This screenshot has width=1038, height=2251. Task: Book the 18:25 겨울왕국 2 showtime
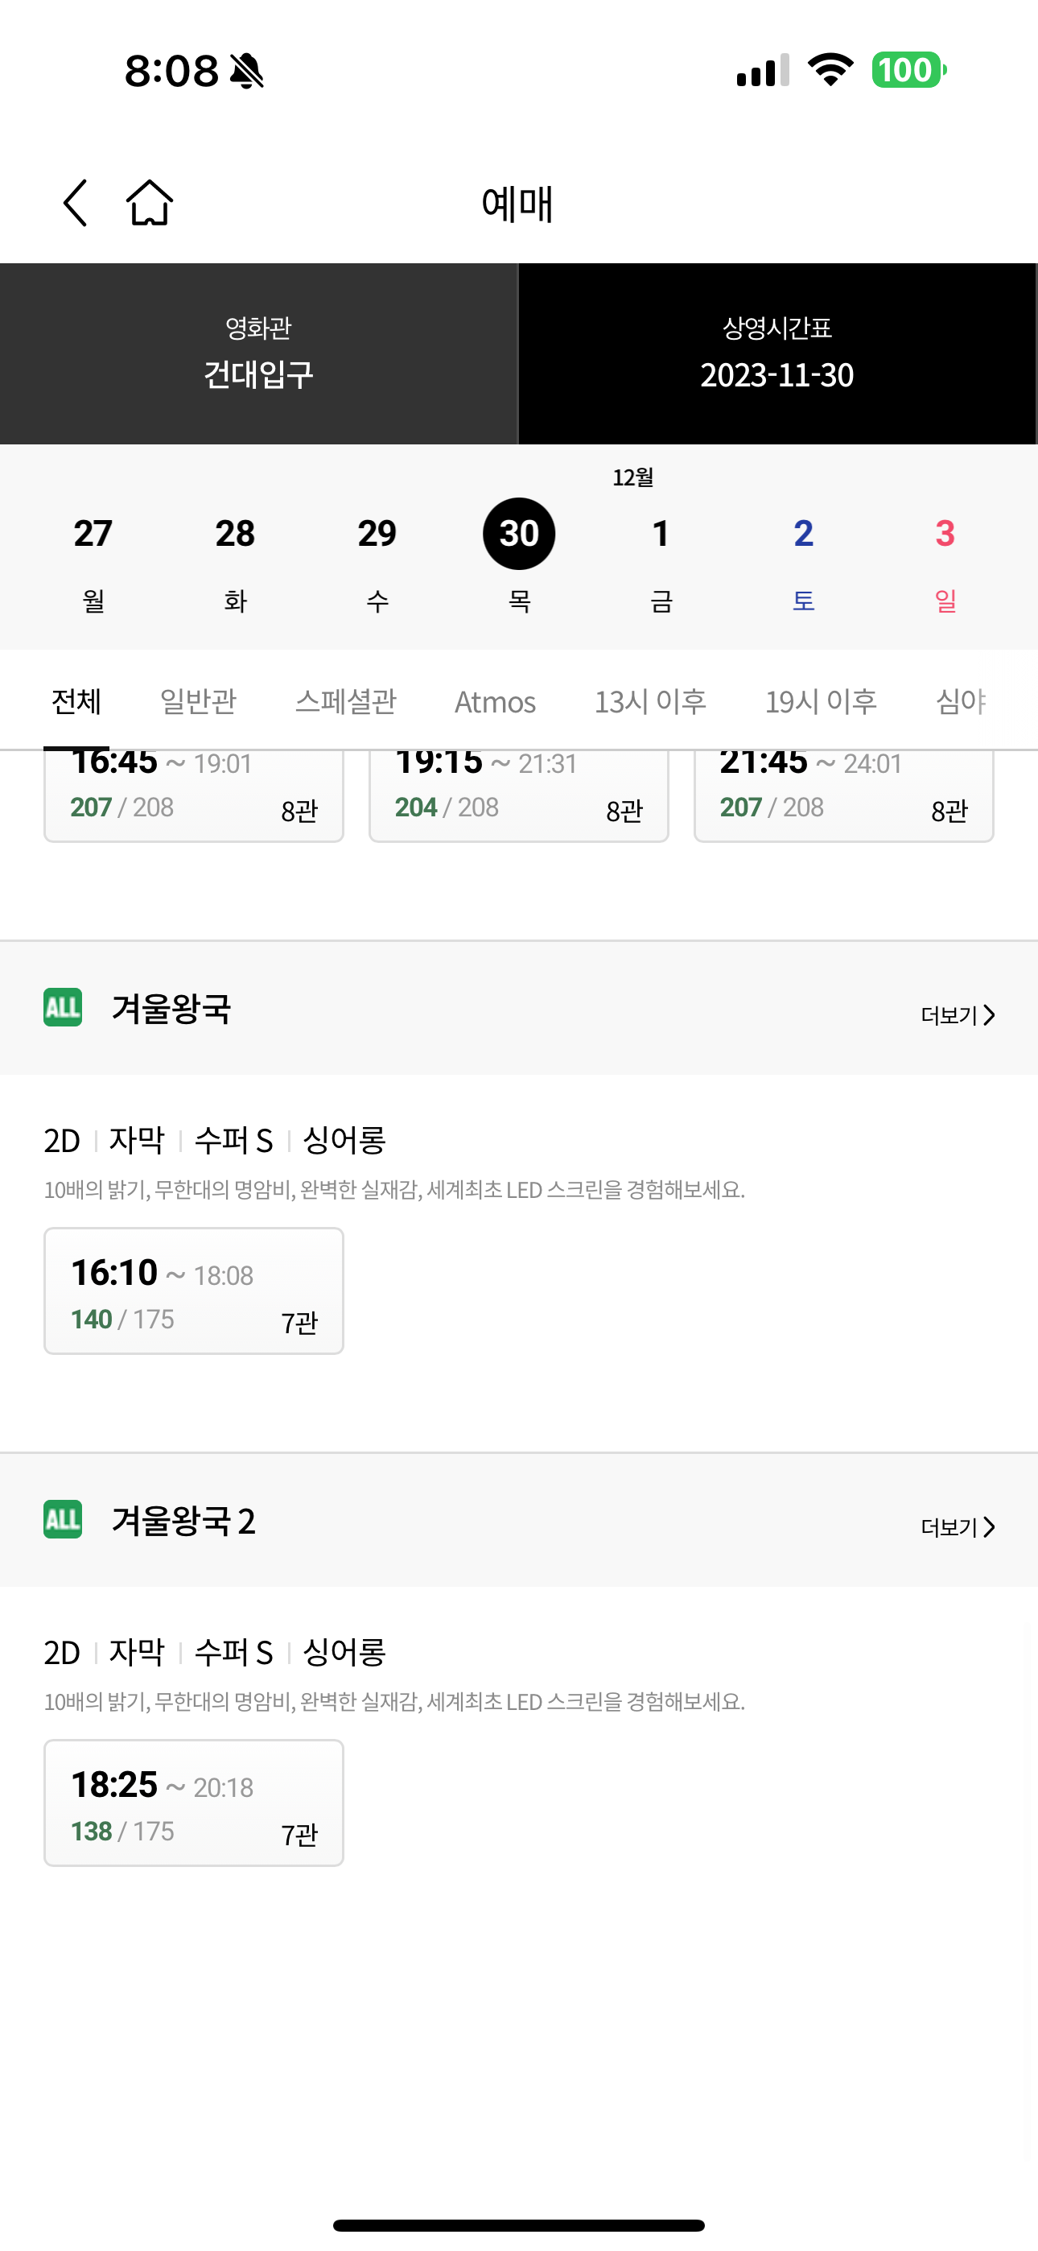(194, 1803)
